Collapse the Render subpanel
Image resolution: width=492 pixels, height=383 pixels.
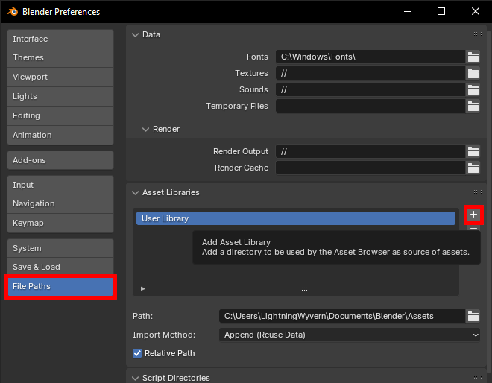pyautogui.click(x=145, y=129)
